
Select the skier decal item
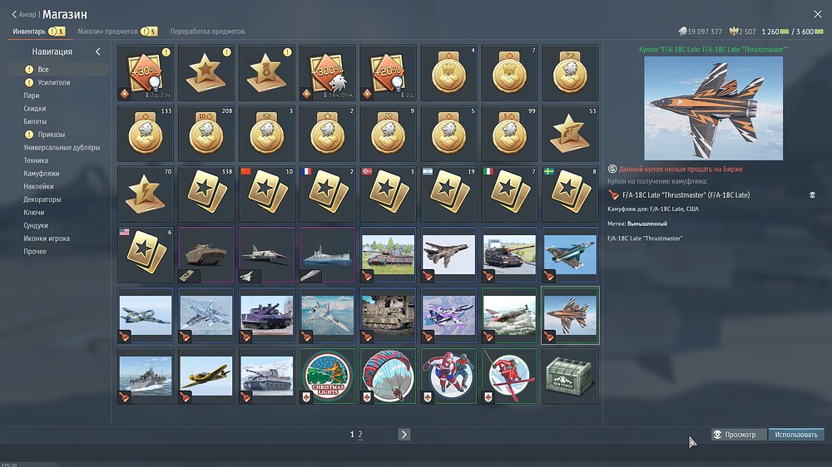tap(509, 376)
